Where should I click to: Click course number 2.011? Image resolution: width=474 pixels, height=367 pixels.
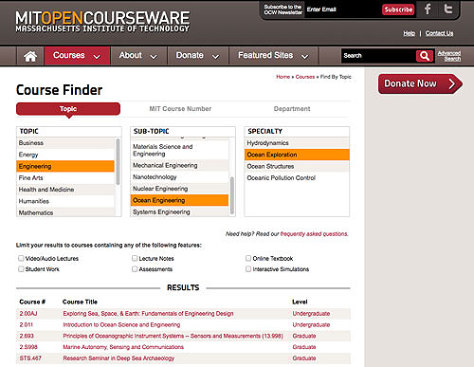click(x=26, y=324)
